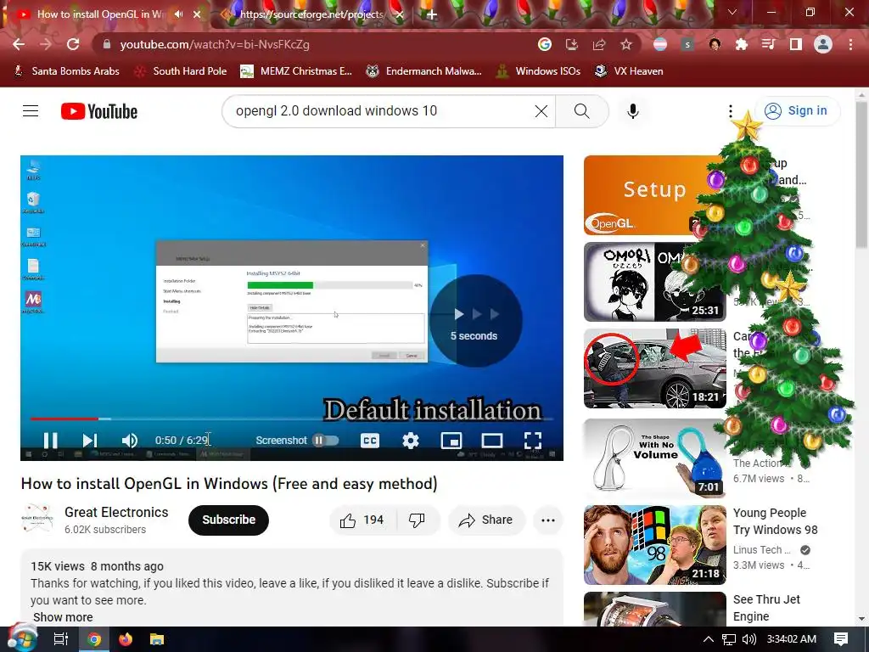Open the OMORI 25:31 video thumbnail
This screenshot has height=652, width=869.
(654, 282)
